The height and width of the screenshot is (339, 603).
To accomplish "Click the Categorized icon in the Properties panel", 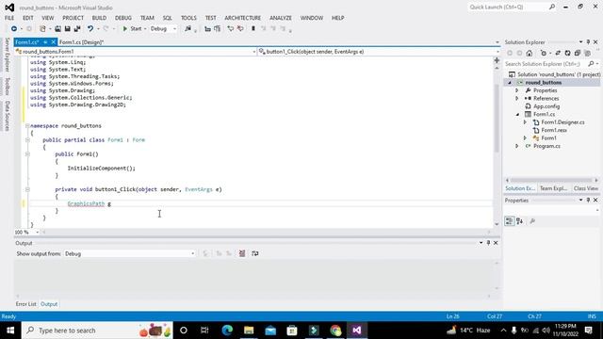I will coord(509,221).
